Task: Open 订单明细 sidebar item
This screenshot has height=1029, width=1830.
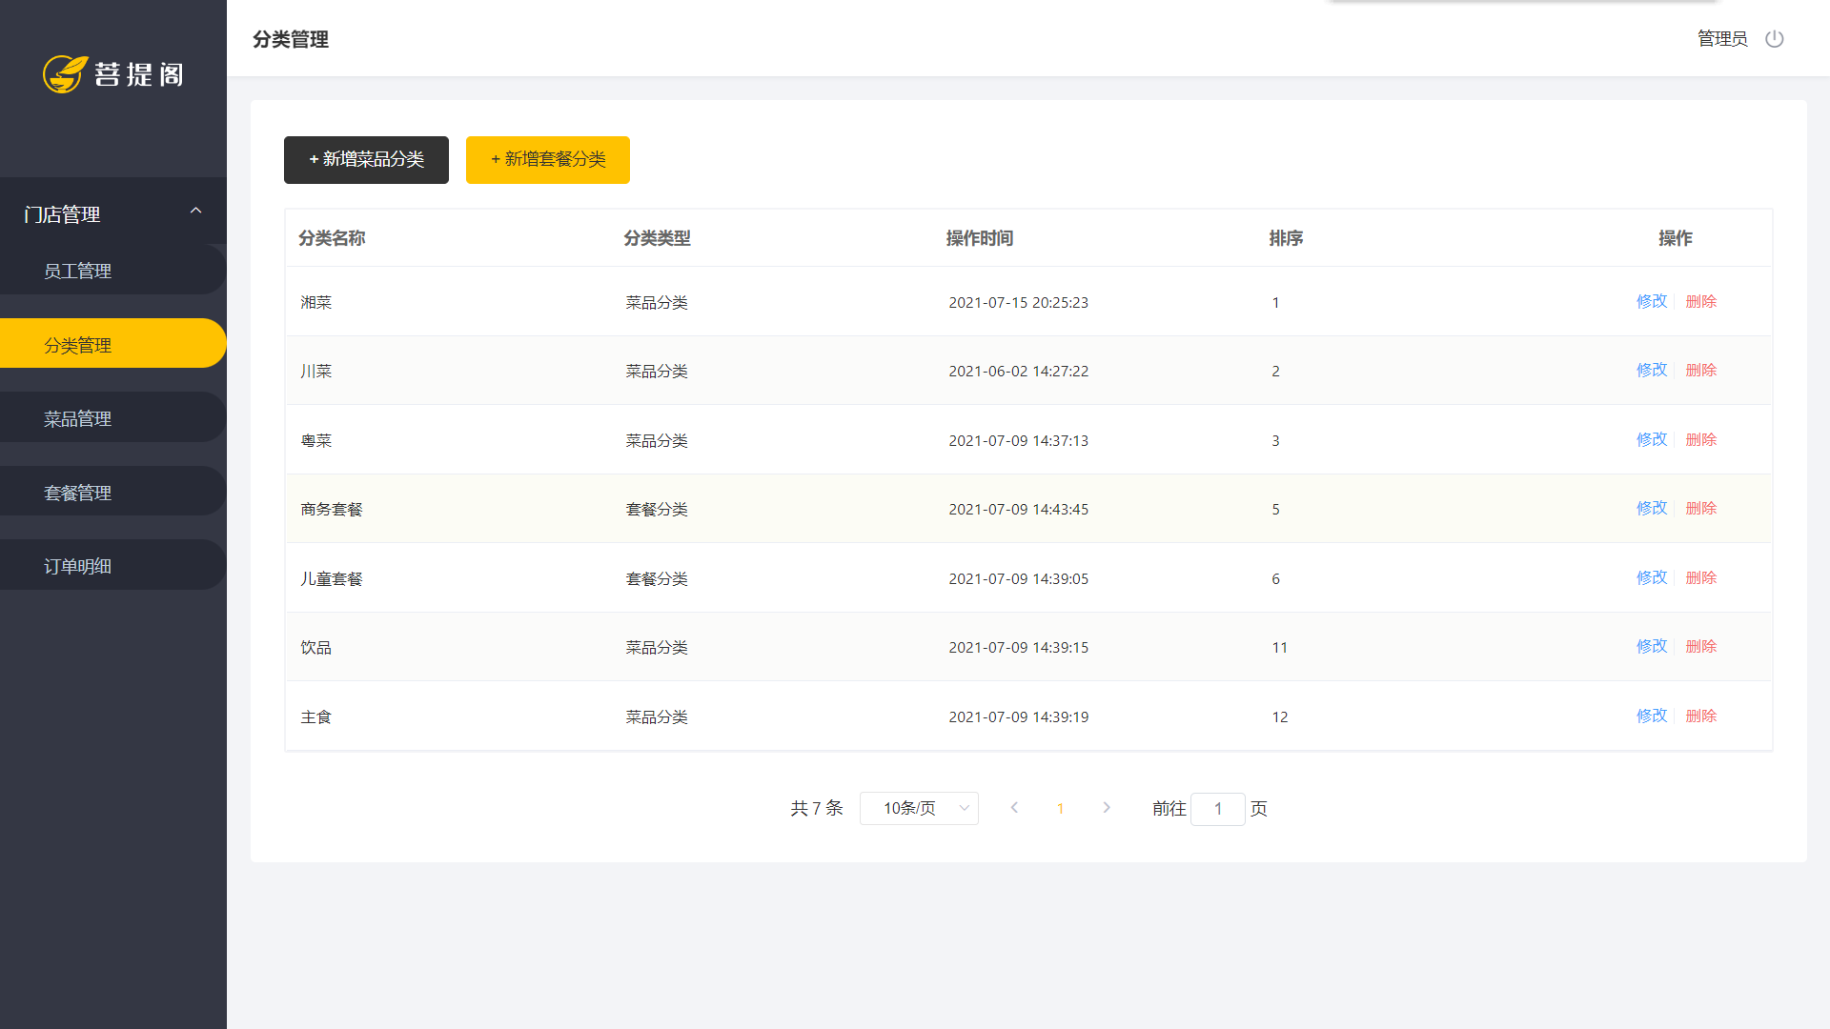Action: (78, 567)
